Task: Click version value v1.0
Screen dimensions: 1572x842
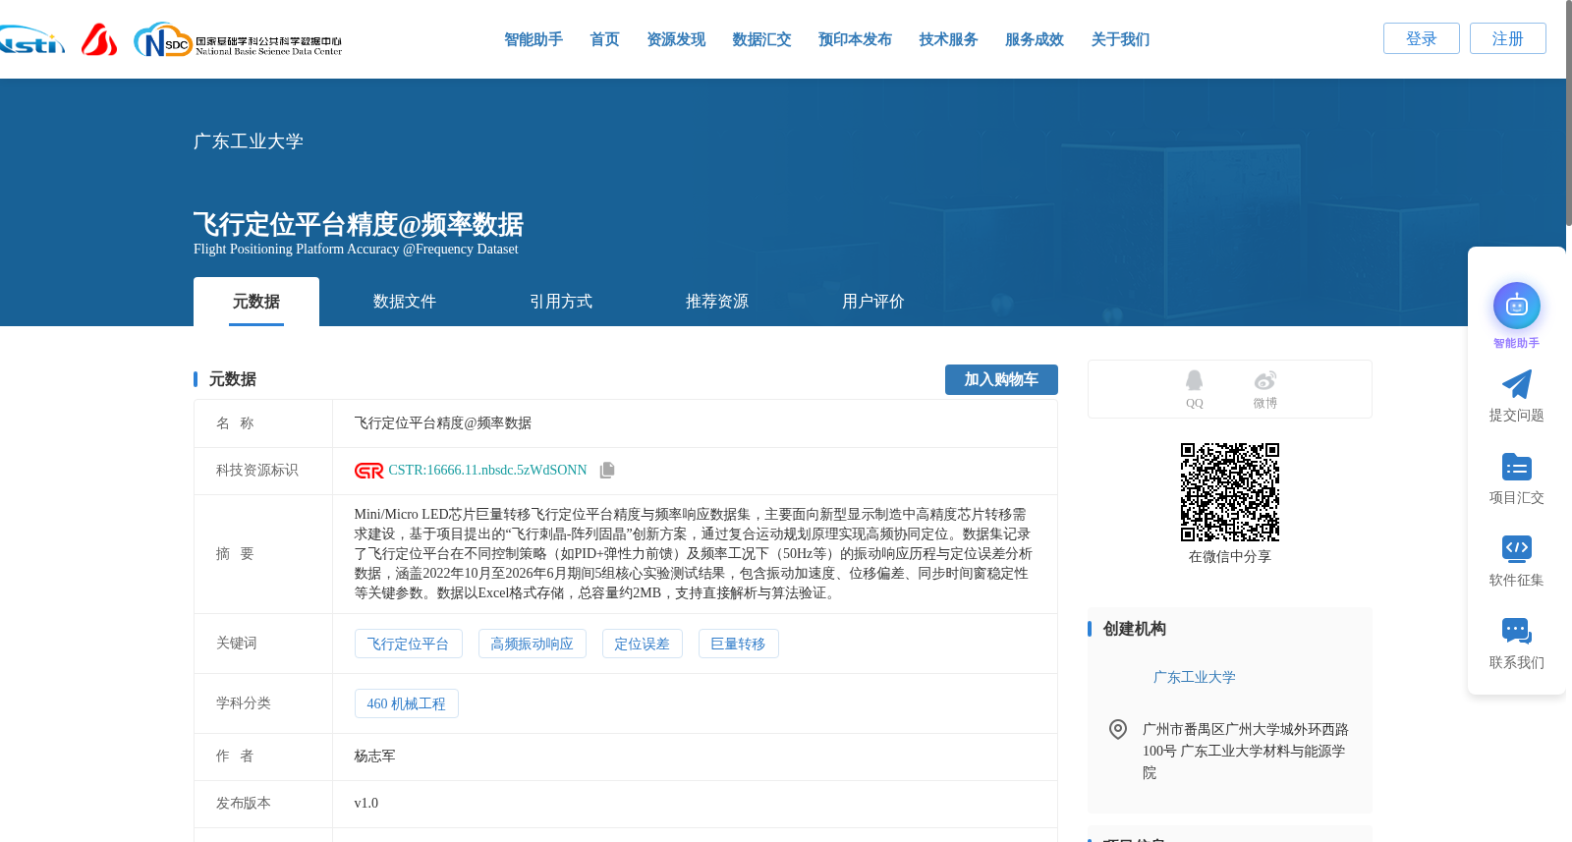Action: point(365,803)
